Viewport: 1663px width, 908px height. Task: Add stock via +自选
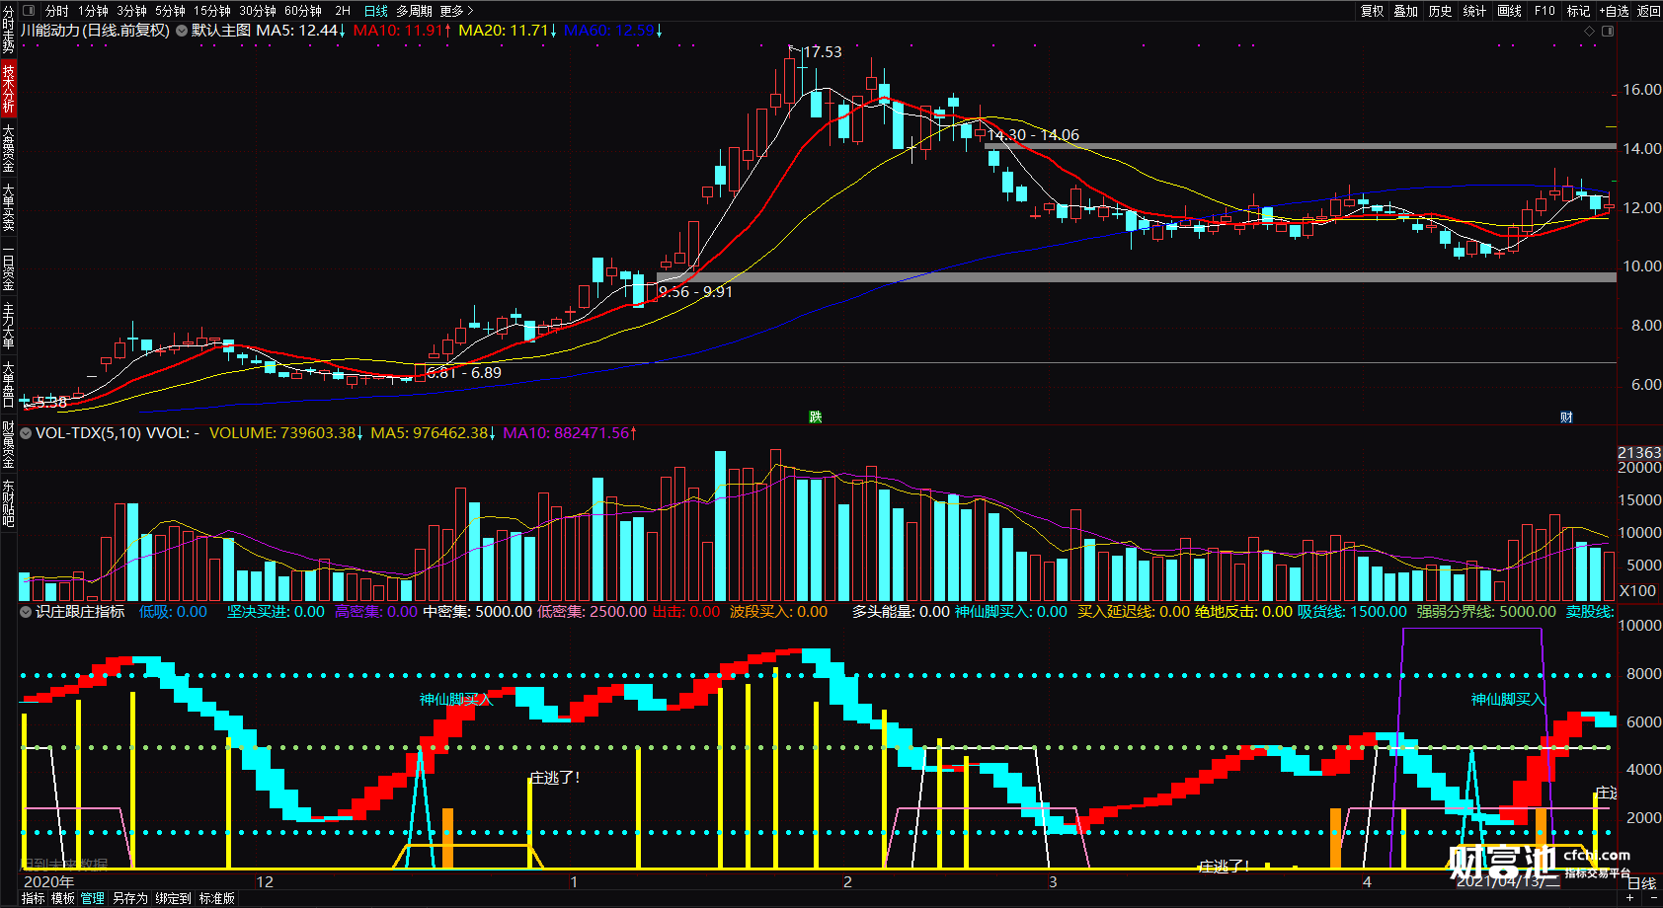(x=1614, y=11)
